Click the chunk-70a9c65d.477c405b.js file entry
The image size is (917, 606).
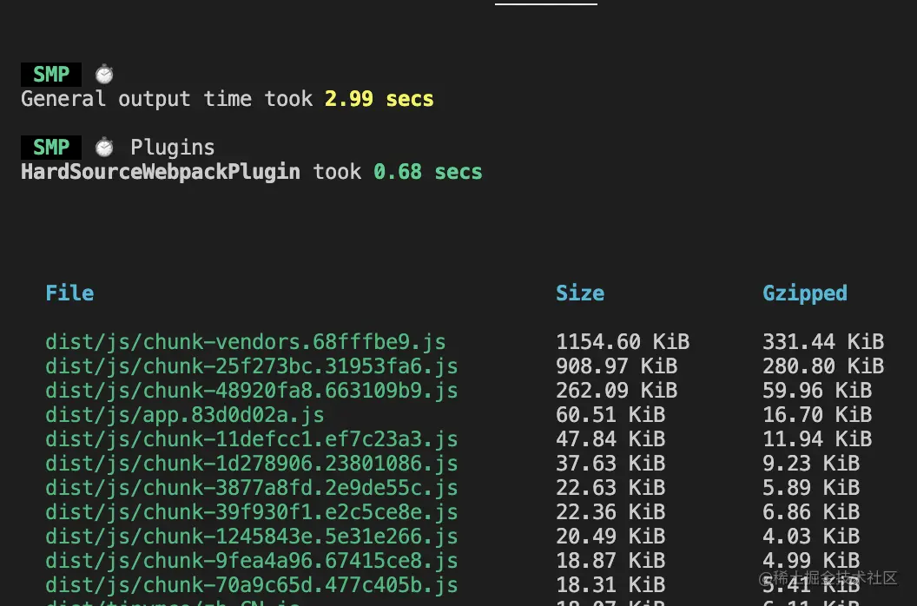pos(252,585)
